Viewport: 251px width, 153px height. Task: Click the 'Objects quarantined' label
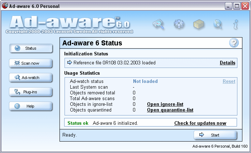pyautogui.click(x=91, y=110)
